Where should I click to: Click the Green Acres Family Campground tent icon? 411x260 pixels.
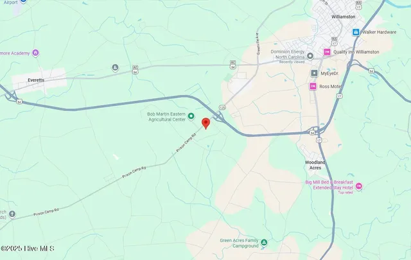264,242
